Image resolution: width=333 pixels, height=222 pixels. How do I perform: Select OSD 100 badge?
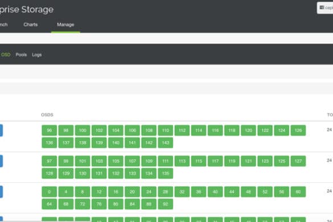click(x=83, y=130)
